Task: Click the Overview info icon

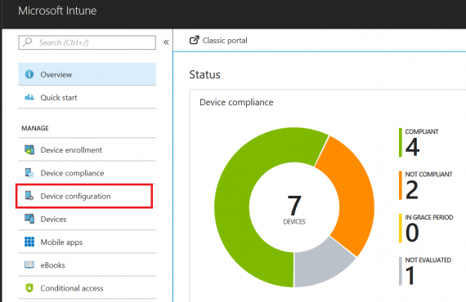Action: (29, 74)
